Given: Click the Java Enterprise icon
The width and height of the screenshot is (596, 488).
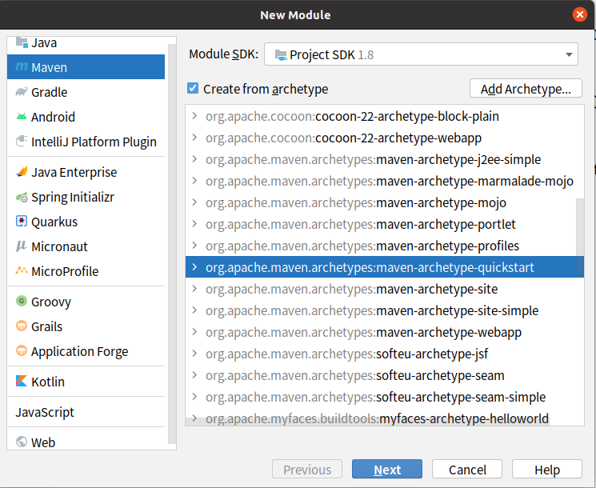Looking at the screenshot, I should point(22,172).
